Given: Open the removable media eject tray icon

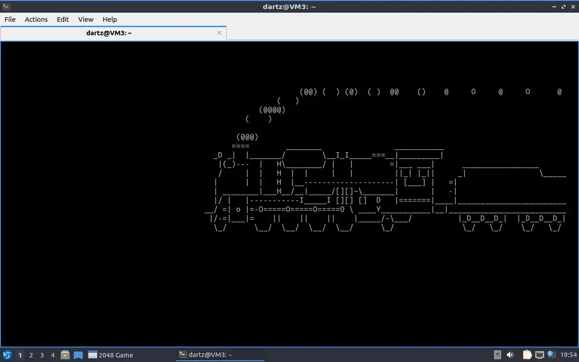Looking at the screenshot, I should click(x=497, y=355).
